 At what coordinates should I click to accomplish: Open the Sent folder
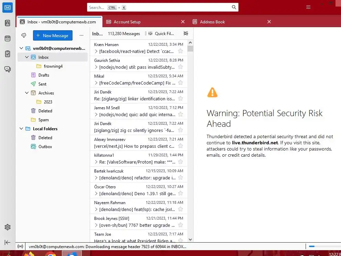coord(52,84)
